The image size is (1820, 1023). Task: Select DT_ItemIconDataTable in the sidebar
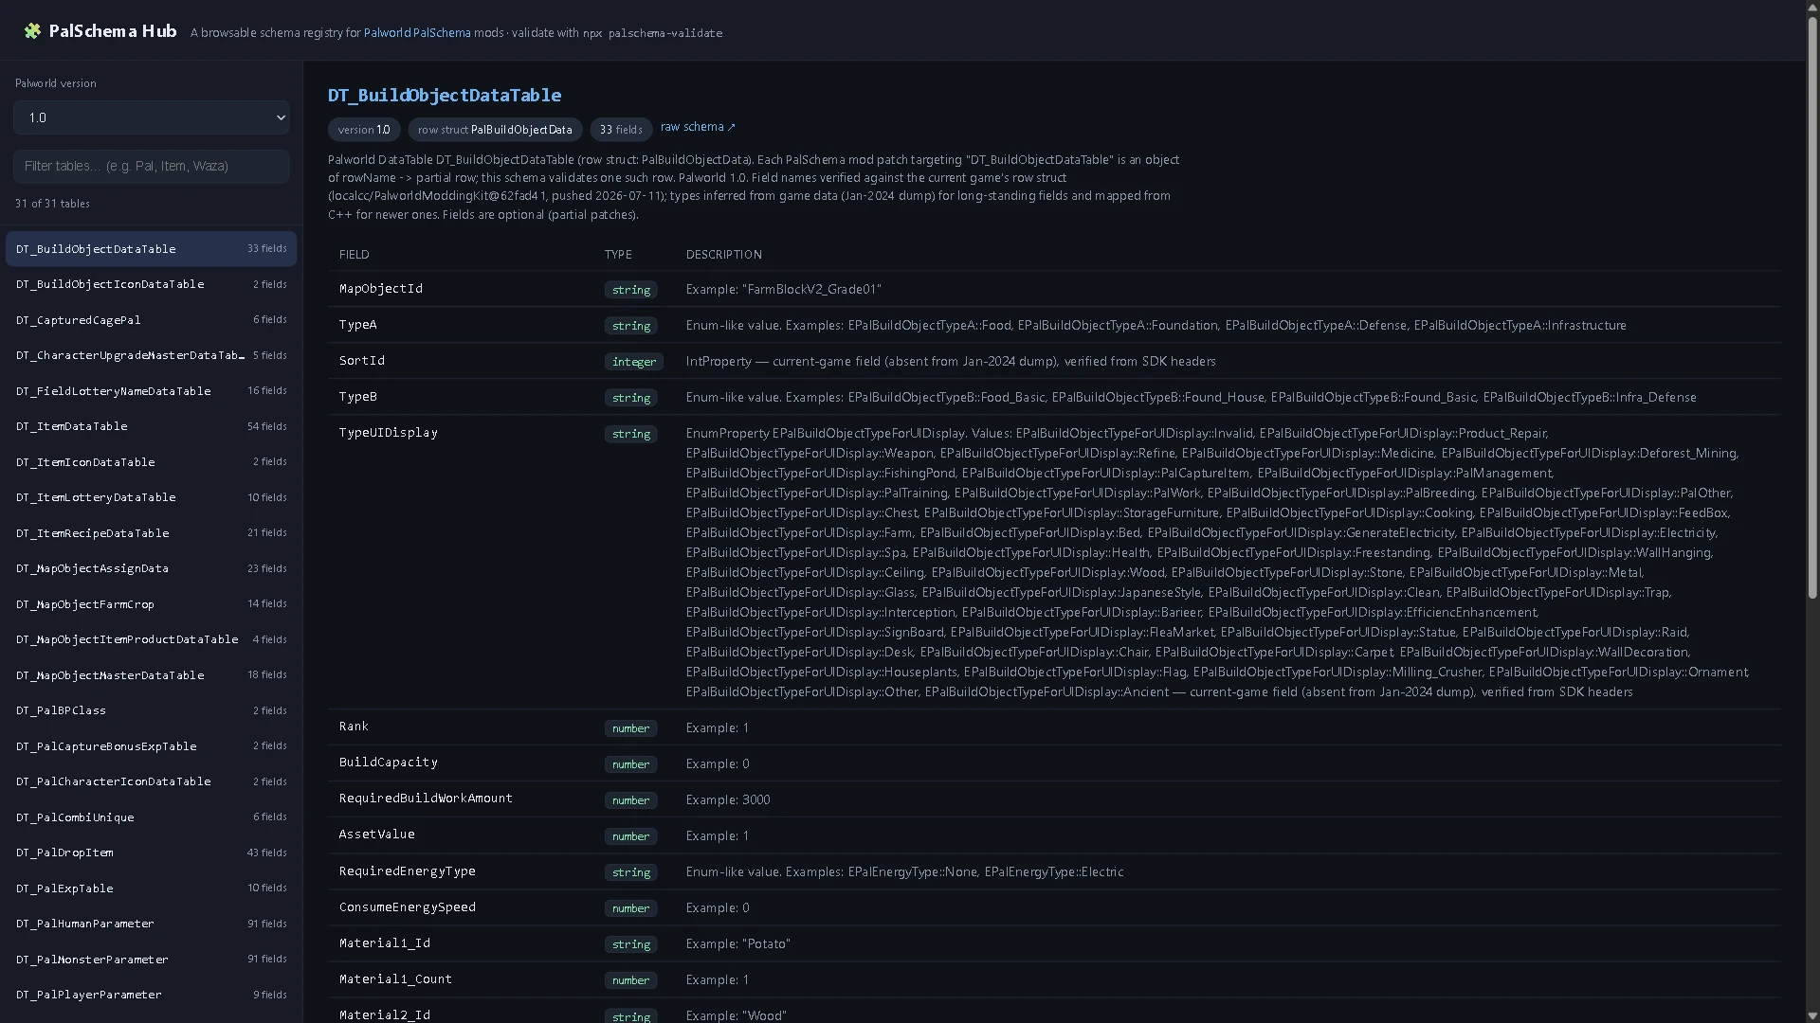coord(152,462)
